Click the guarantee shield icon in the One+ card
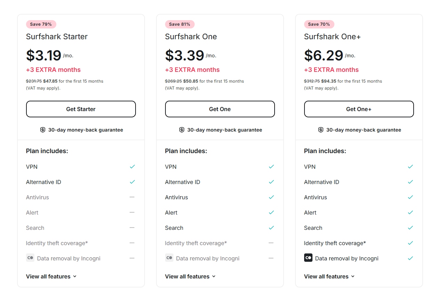439x301 pixels. [320, 129]
